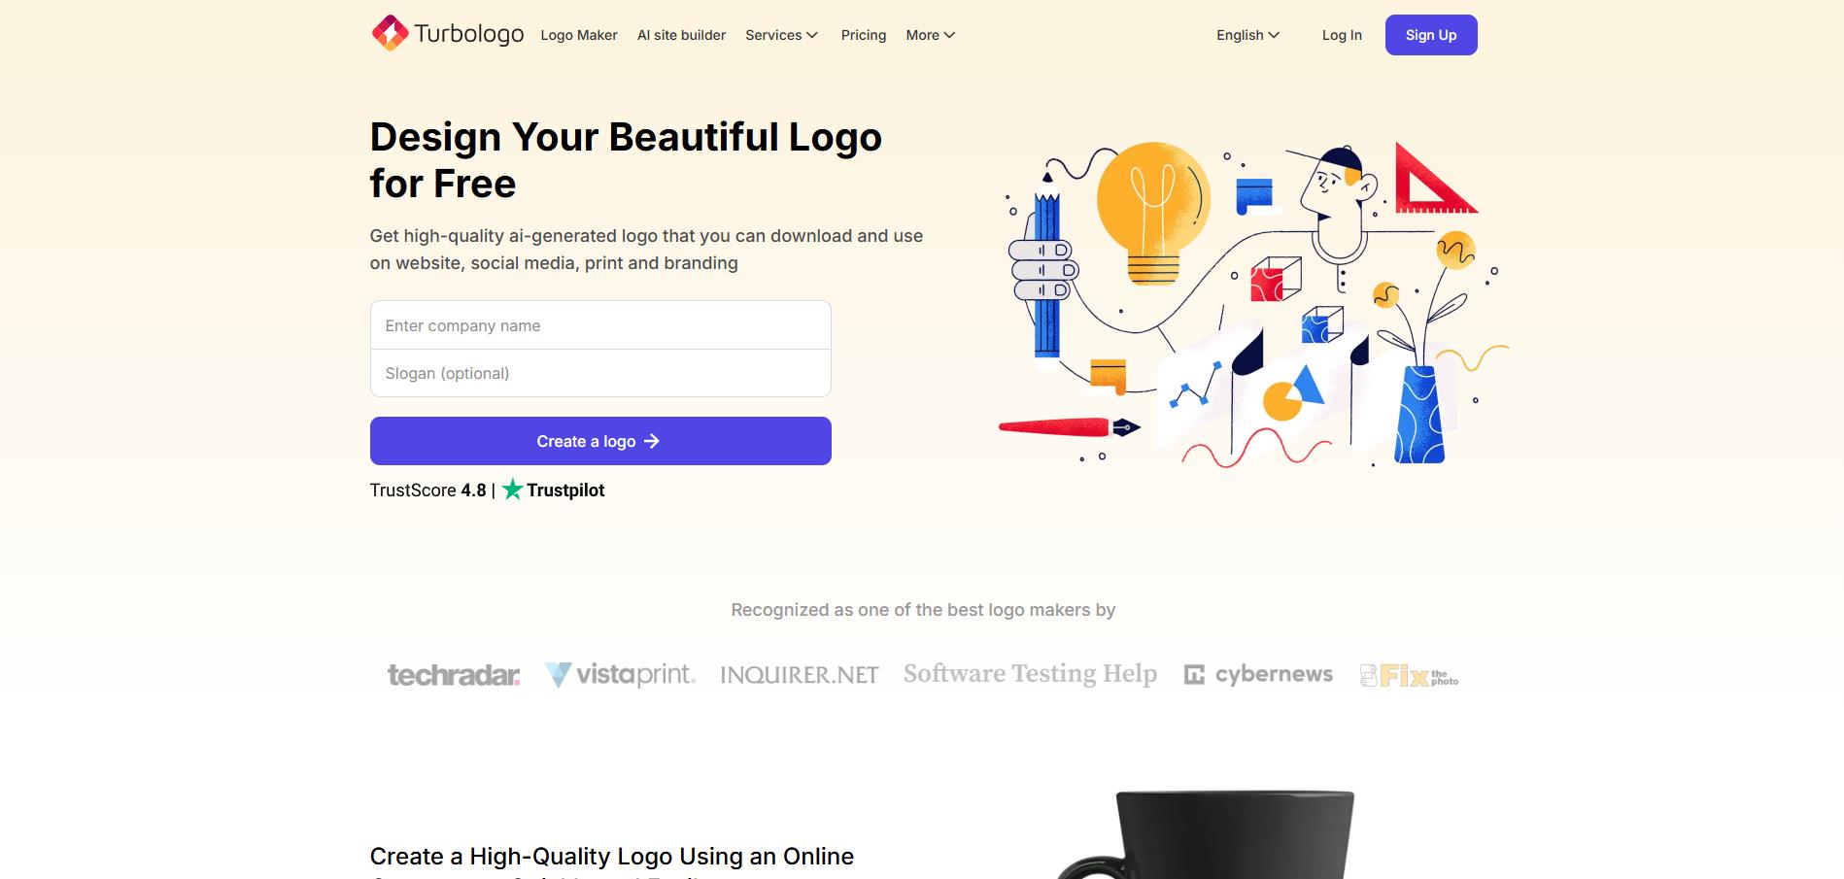Viewport: 1844px width, 879px height.
Task: Click the Fix the photo logo
Action: pyautogui.click(x=1409, y=675)
